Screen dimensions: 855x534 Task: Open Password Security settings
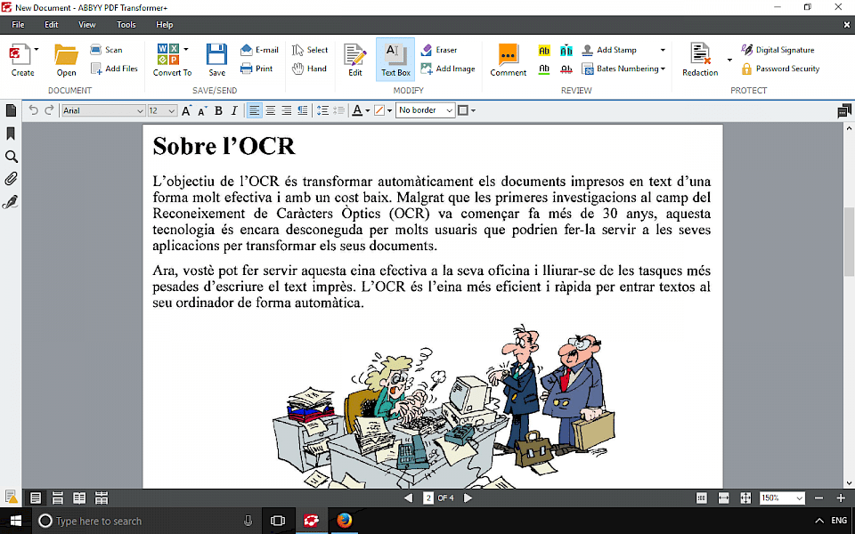click(780, 69)
